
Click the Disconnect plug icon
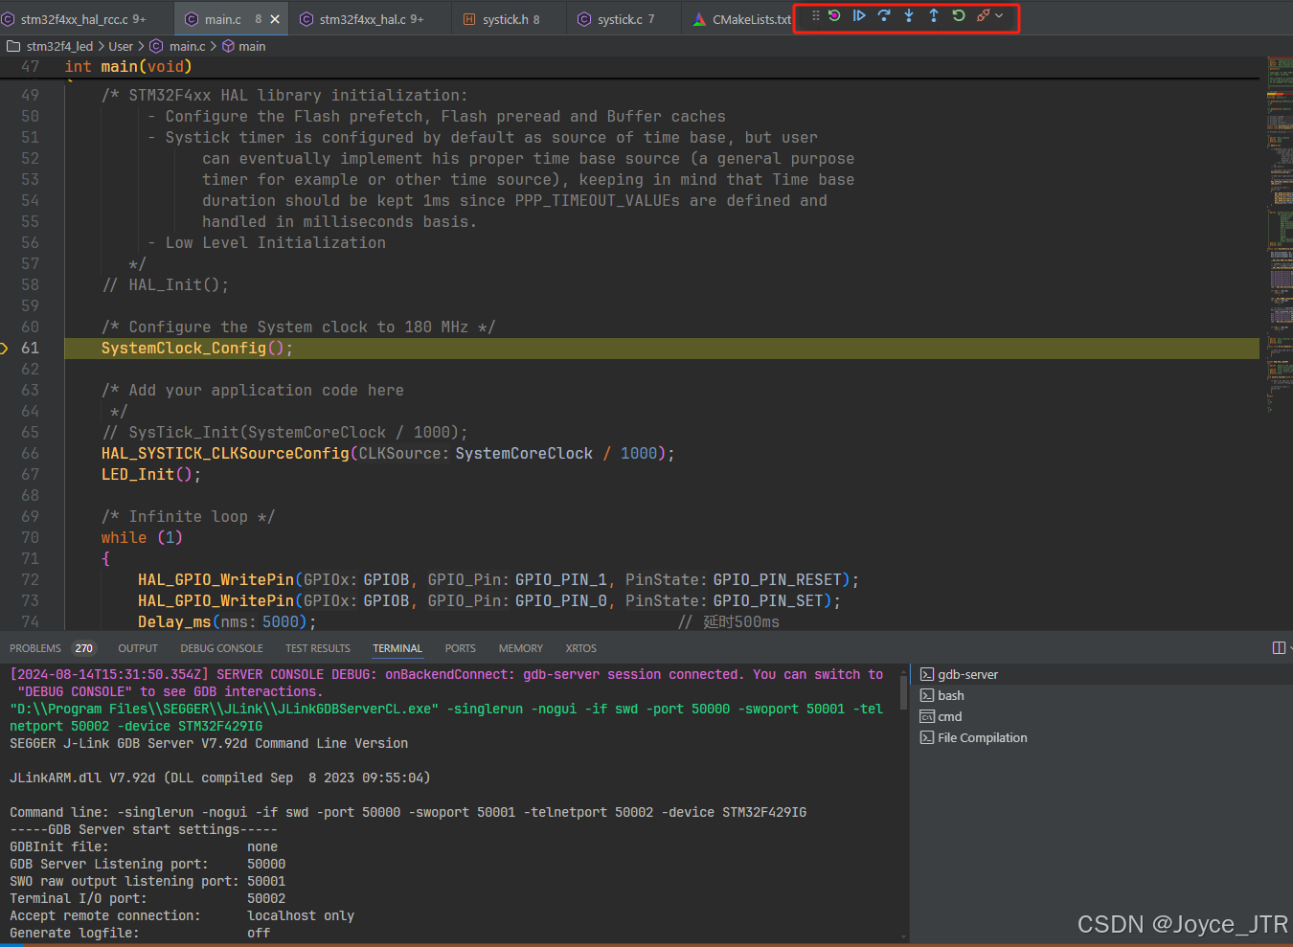(x=983, y=16)
